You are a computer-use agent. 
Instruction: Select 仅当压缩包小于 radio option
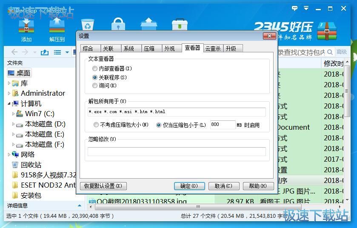[x=159, y=125]
